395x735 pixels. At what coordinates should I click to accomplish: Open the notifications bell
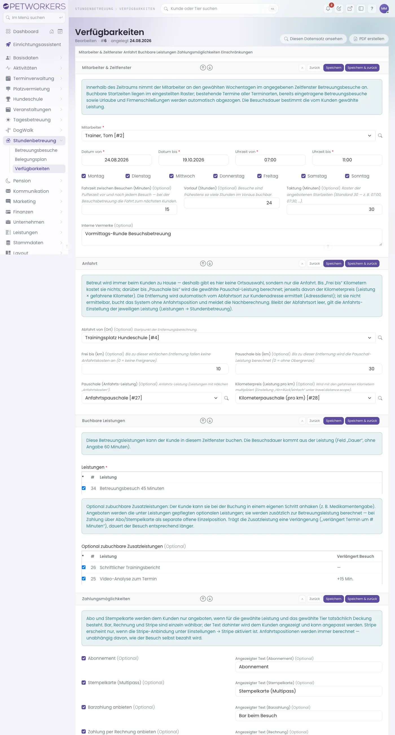click(328, 8)
